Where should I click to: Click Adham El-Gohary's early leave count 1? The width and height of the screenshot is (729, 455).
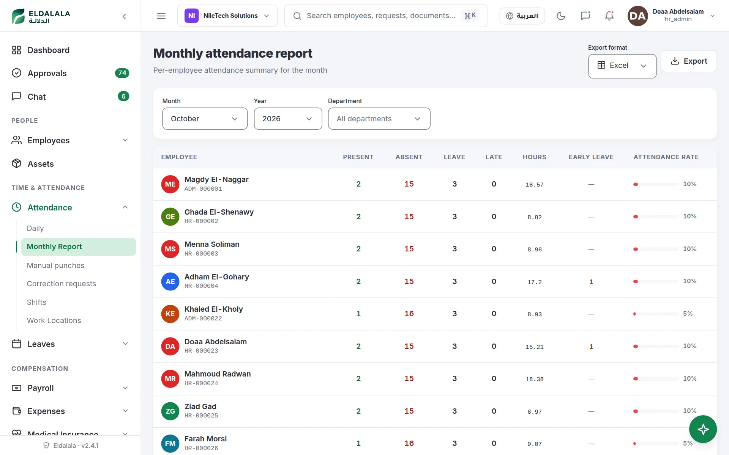(x=591, y=282)
